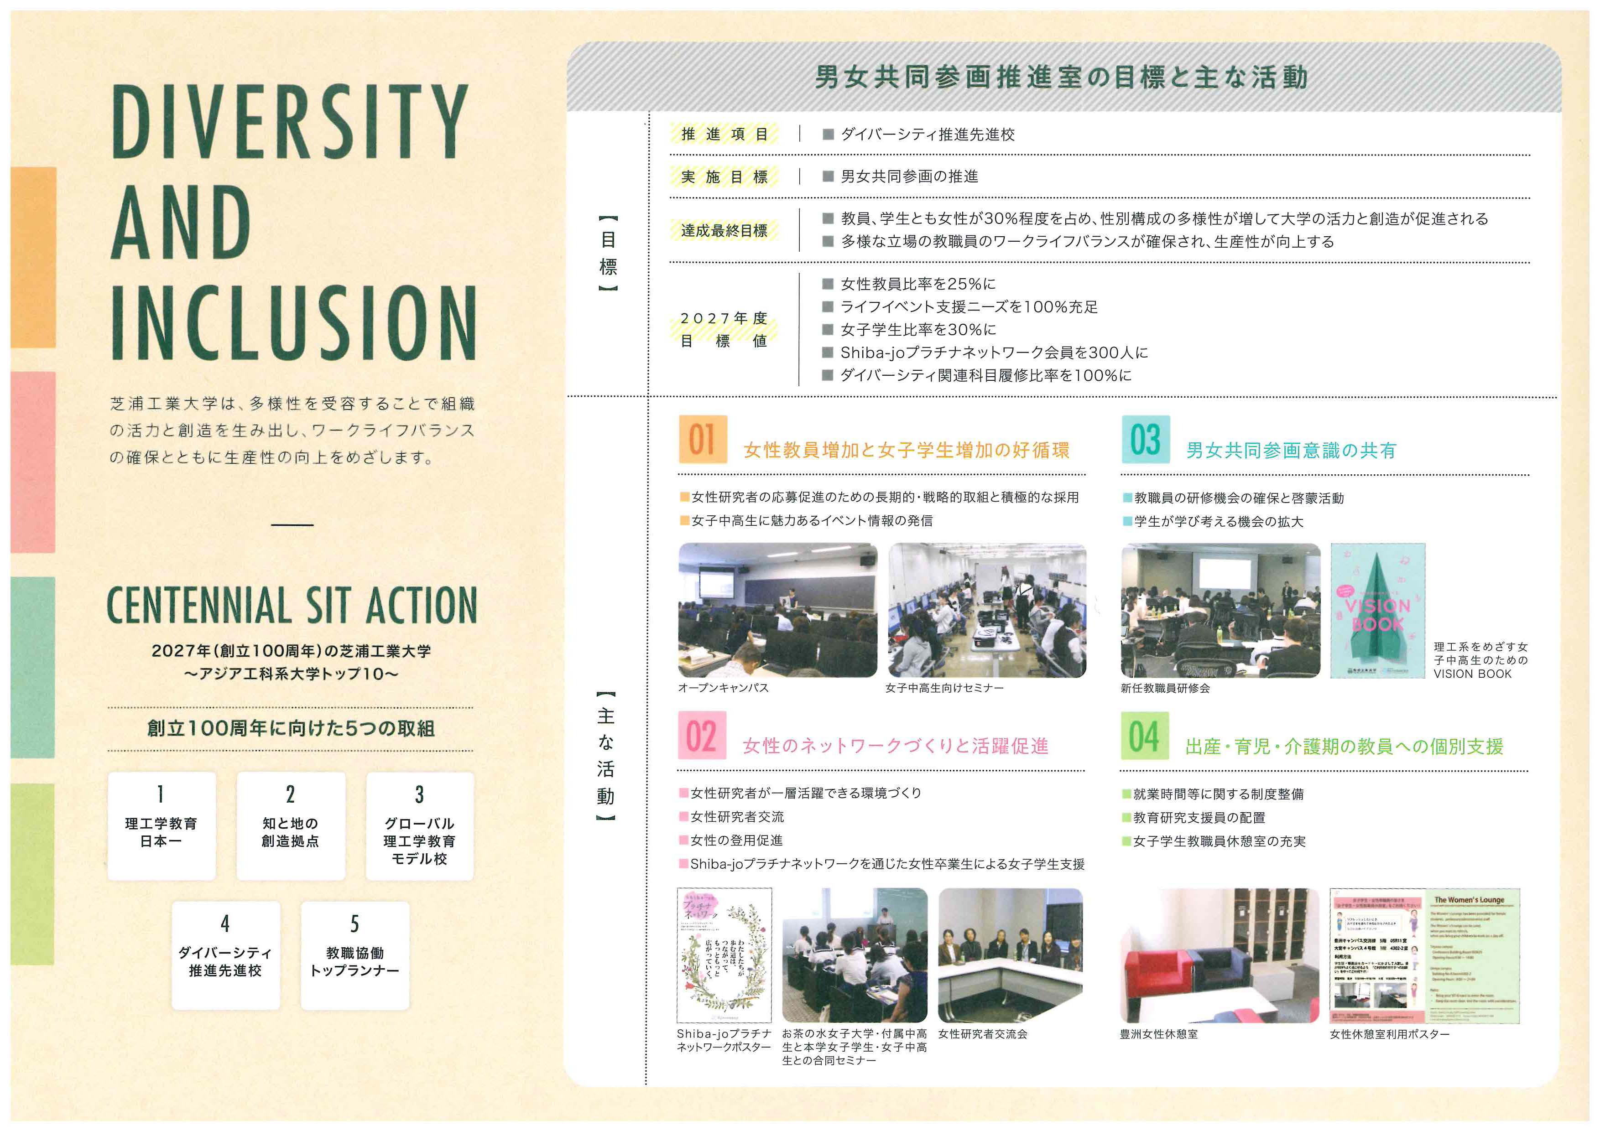Select card 3 グローバル理工学教育モデル校
Screen dimensions: 1600x1131
420,826
